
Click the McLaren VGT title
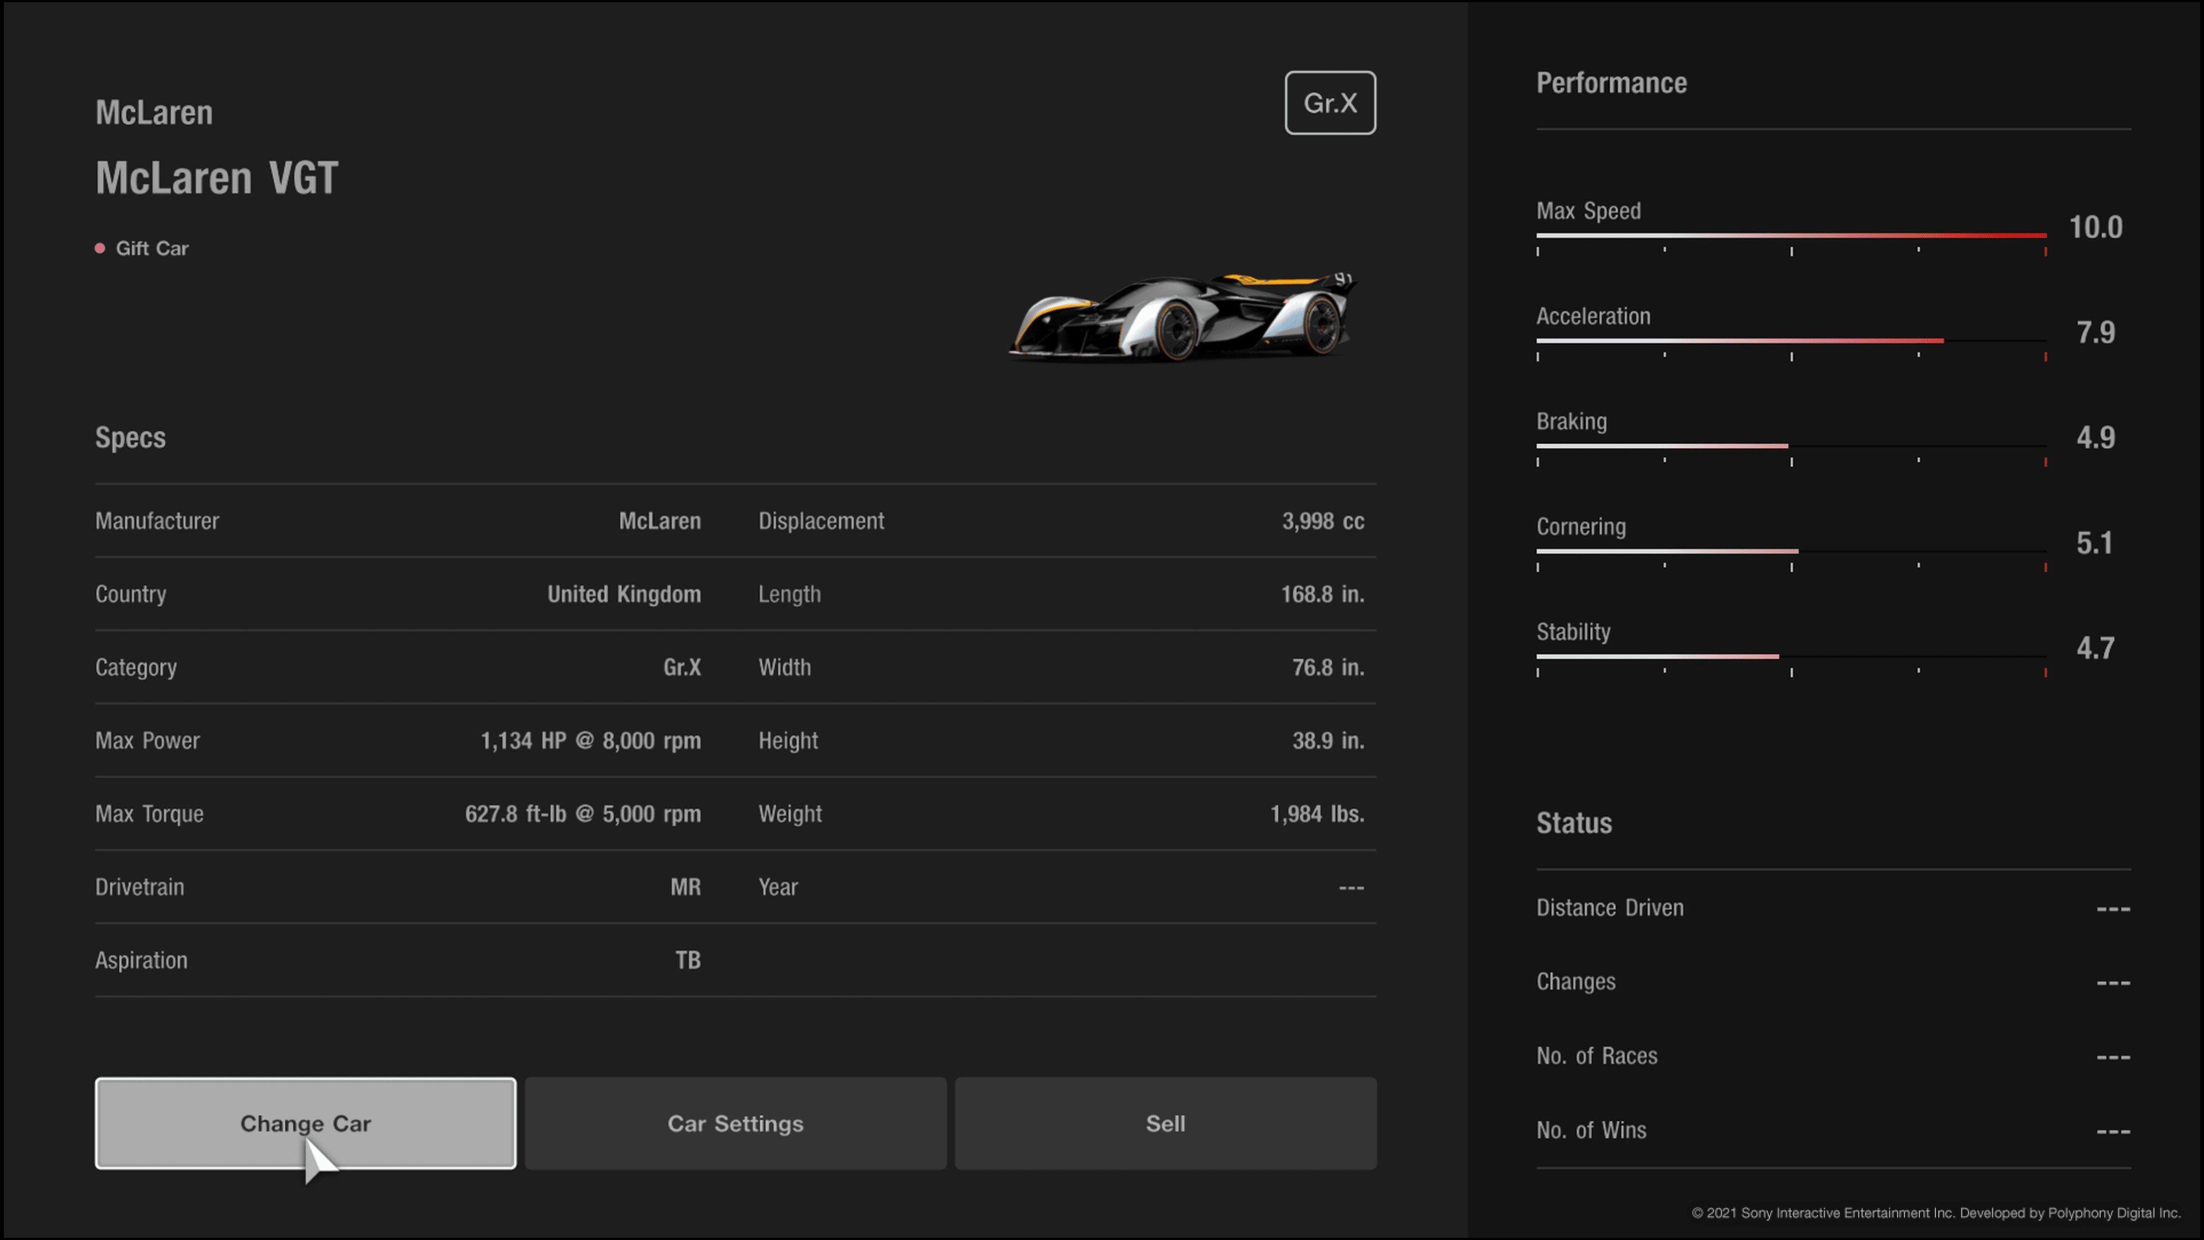[218, 178]
